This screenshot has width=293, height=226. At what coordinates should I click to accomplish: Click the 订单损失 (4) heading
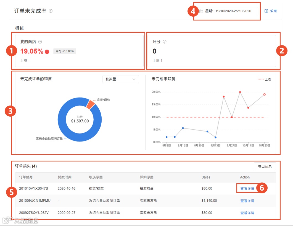pyautogui.click(x=26, y=166)
